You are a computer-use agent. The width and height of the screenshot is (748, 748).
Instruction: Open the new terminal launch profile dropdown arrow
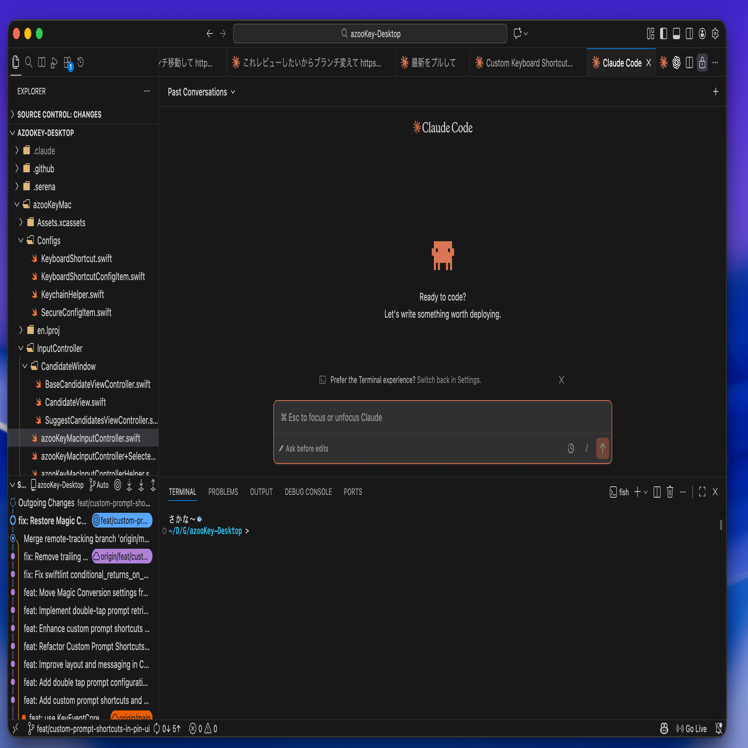click(646, 492)
